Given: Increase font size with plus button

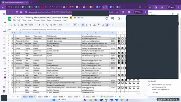Looking at the screenshot, I should click(x=79, y=25).
